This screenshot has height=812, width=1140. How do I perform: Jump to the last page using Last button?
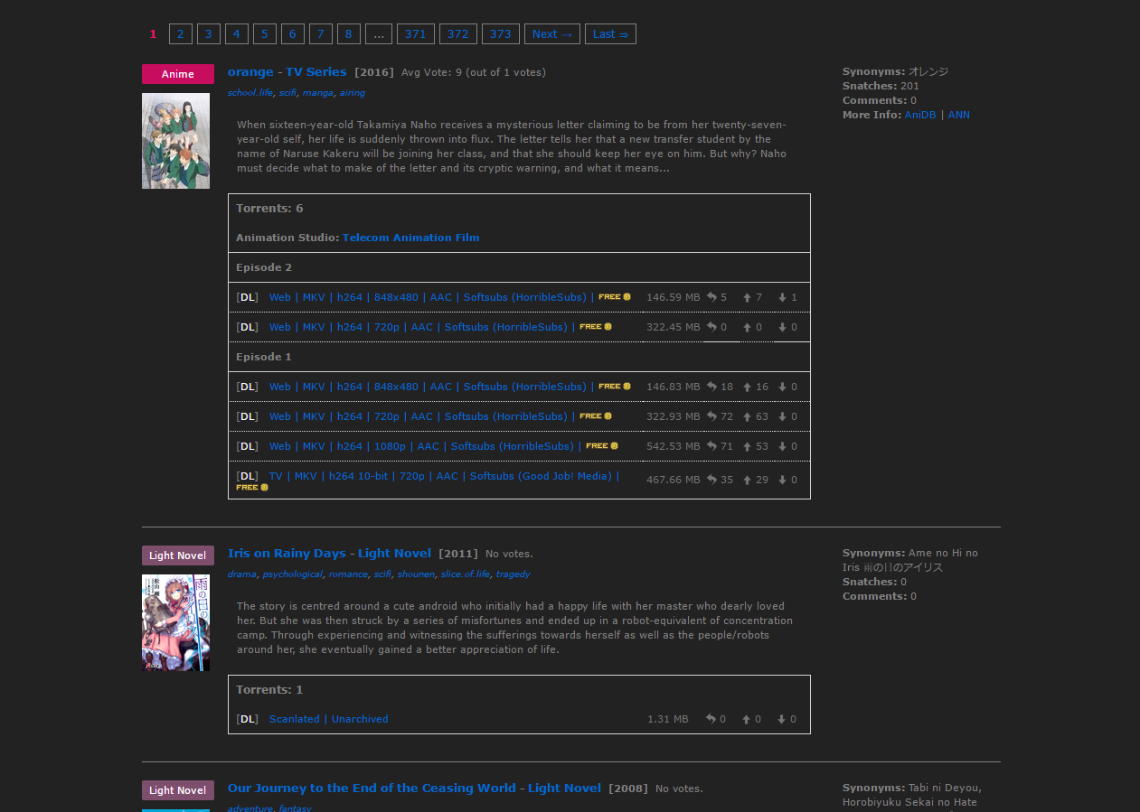(x=609, y=33)
